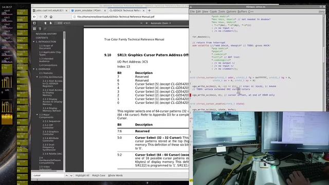The height and width of the screenshot is (185, 329).
Task: Jump to 2.3.1 Sequencer outline entry
Action: [x=51, y=121]
